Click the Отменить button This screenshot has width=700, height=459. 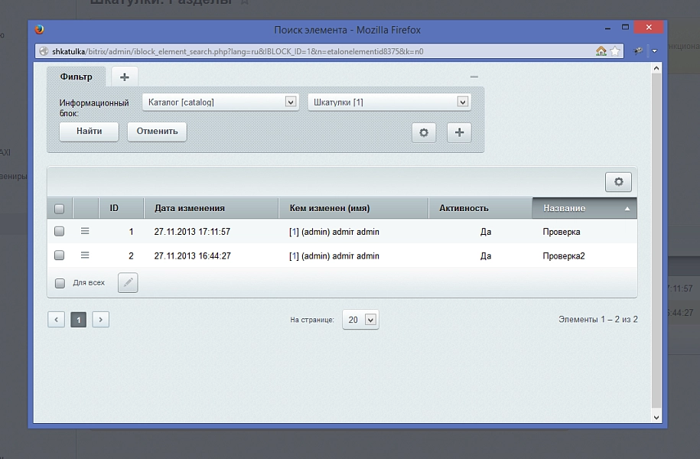[157, 132]
